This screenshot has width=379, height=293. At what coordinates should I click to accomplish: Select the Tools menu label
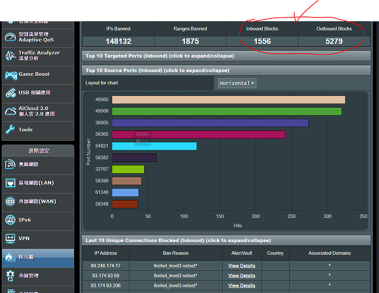point(26,130)
